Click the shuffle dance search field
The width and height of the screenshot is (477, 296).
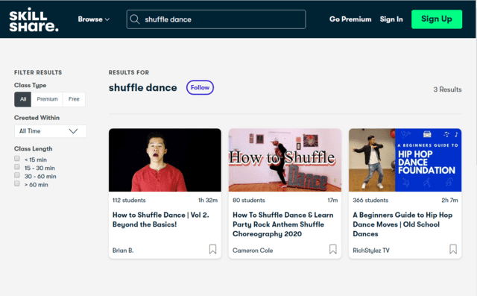216,19
